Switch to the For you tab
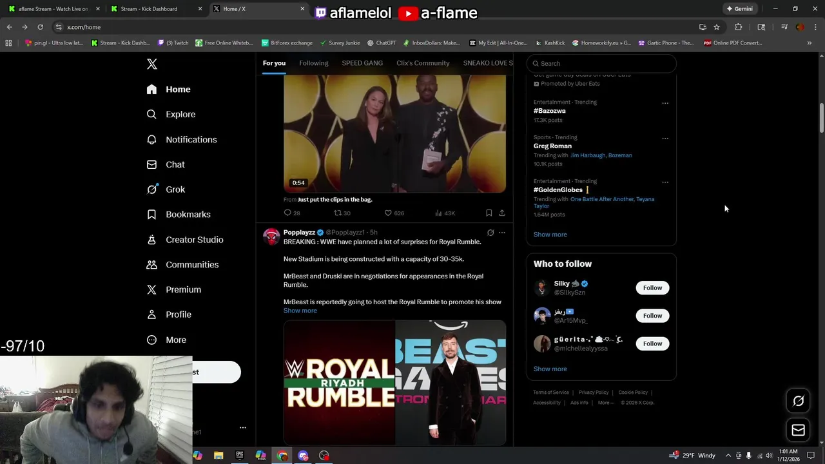 (x=274, y=63)
